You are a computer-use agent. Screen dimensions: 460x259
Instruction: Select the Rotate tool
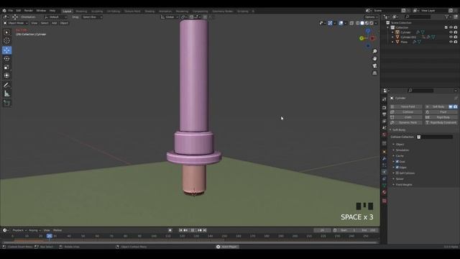coord(6,59)
